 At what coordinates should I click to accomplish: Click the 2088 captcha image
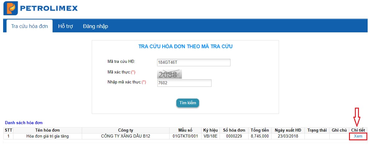[x=170, y=74]
